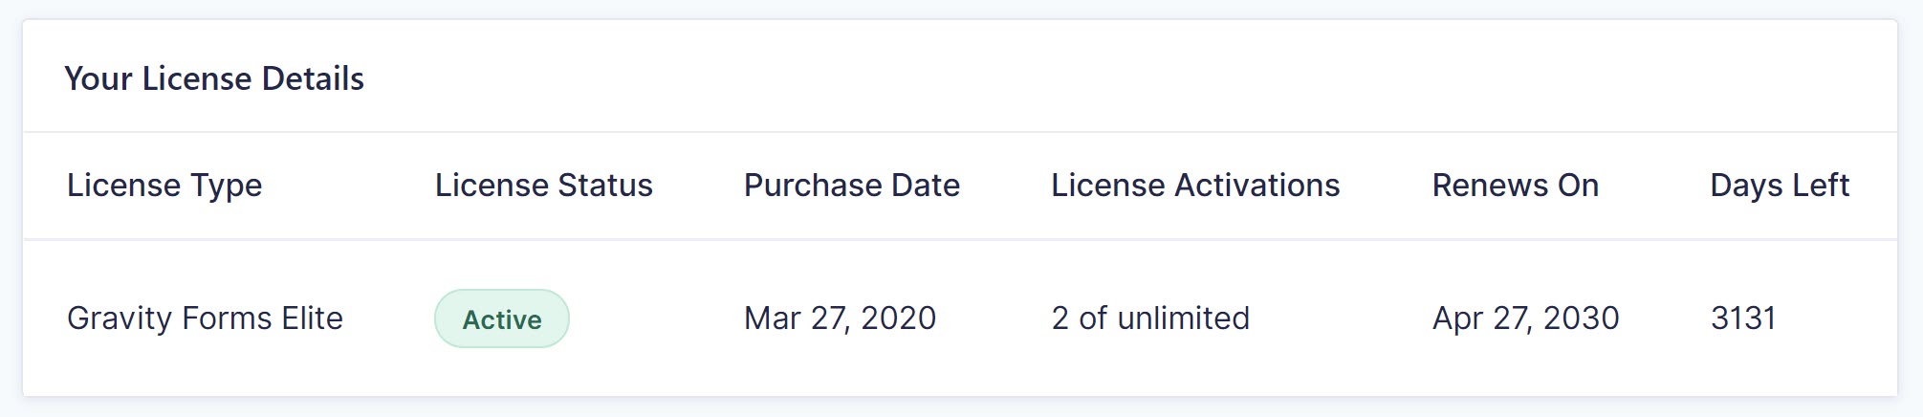Select the Renews On column header
1923x417 pixels.
click(x=1515, y=185)
